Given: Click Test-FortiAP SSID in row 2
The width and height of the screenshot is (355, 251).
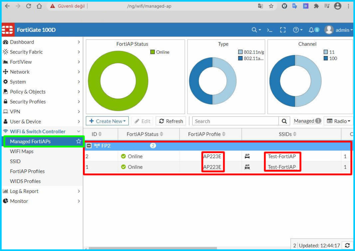Looking at the screenshot, I should click(x=282, y=156).
